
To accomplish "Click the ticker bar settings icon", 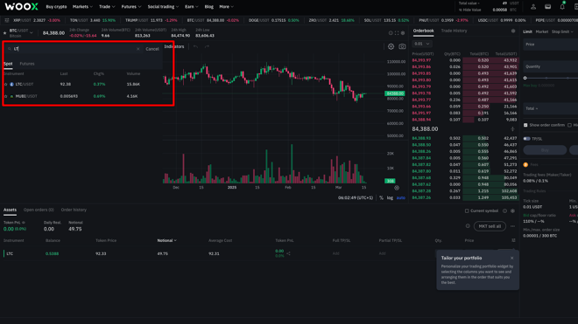I will pos(7,20).
